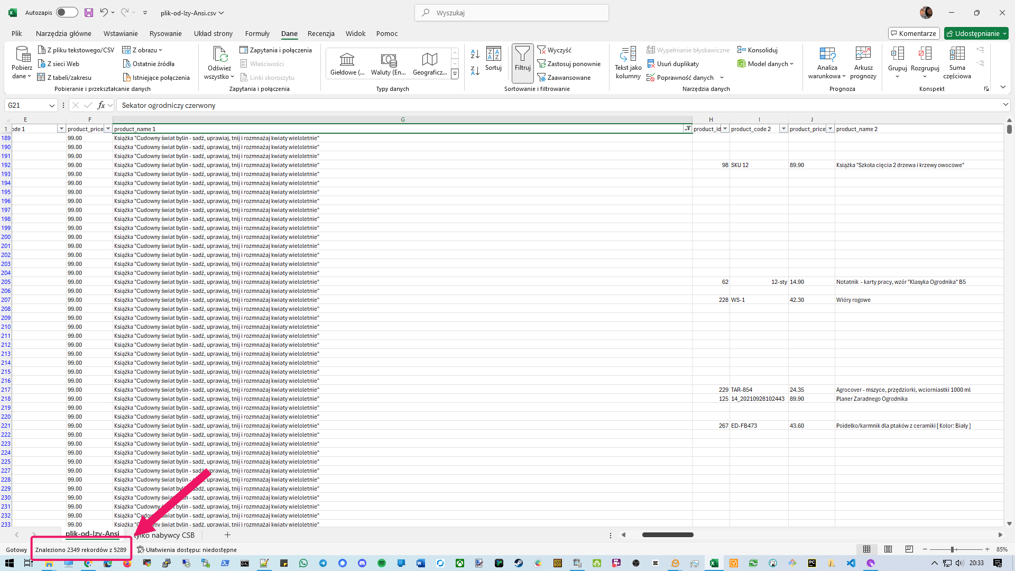Screen dimensions: 1015x571
Task: Open the Formuły ribbon tab
Action: pyautogui.click(x=257, y=33)
